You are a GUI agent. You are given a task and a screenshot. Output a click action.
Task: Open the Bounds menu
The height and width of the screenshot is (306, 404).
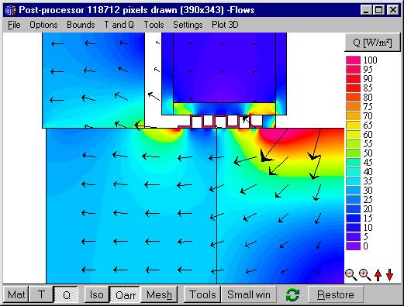[81, 25]
